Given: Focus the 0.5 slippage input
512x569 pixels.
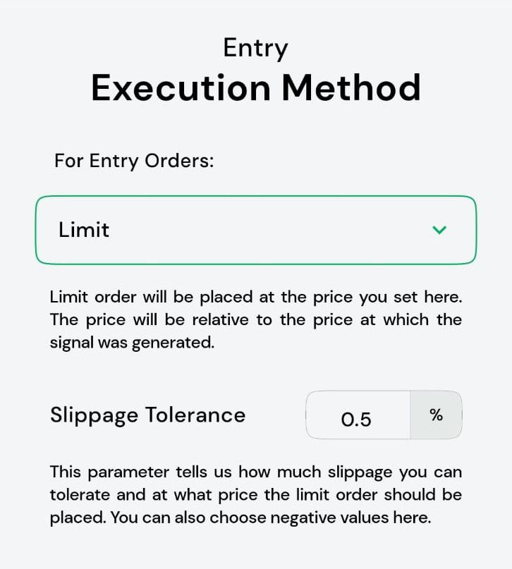Looking at the screenshot, I should (356, 420).
